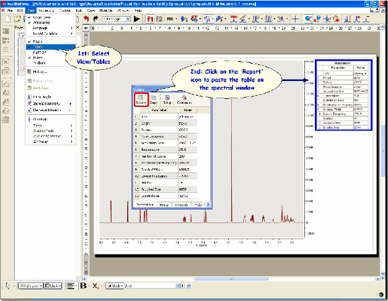Click Fit to Height in View menu
The height and width of the screenshot is (301, 388).
point(50,97)
